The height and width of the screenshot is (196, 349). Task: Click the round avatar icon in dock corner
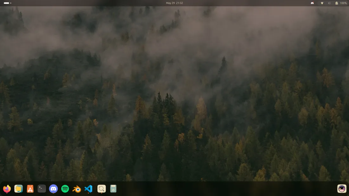click(x=342, y=189)
